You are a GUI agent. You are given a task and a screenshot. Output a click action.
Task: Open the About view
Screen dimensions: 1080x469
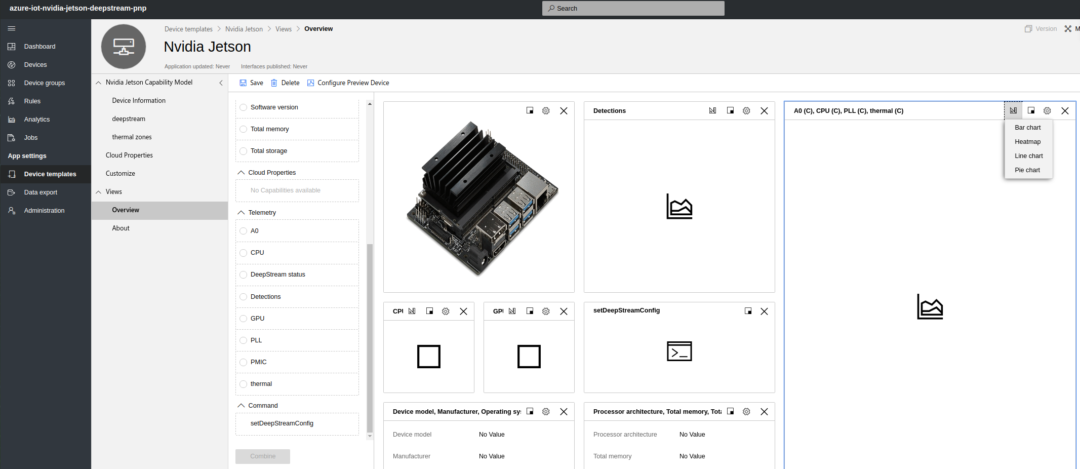coord(159,228)
